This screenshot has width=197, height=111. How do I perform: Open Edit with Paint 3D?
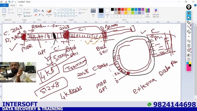point(156,13)
